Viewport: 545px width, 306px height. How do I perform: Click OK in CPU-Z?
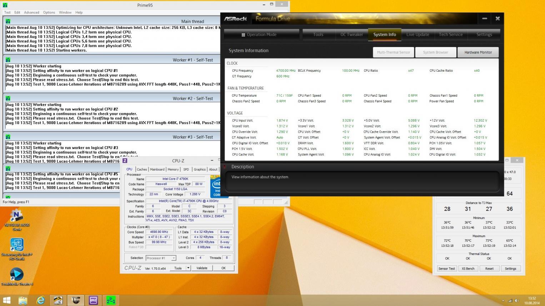pyautogui.click(x=224, y=268)
